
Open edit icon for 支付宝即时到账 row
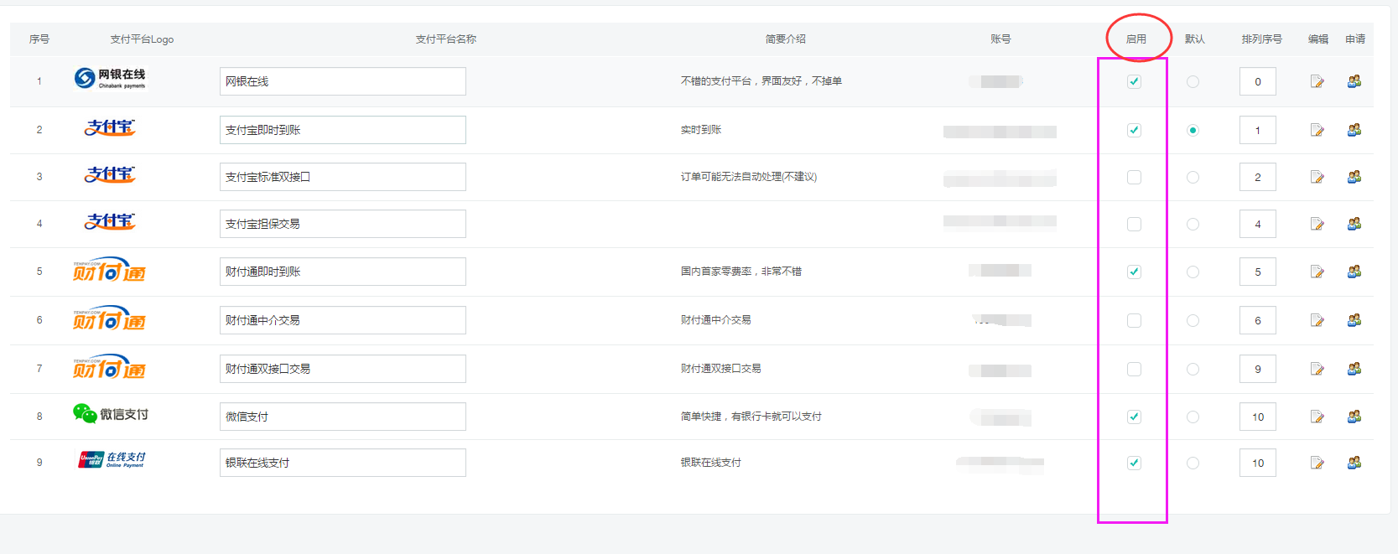[1317, 130]
